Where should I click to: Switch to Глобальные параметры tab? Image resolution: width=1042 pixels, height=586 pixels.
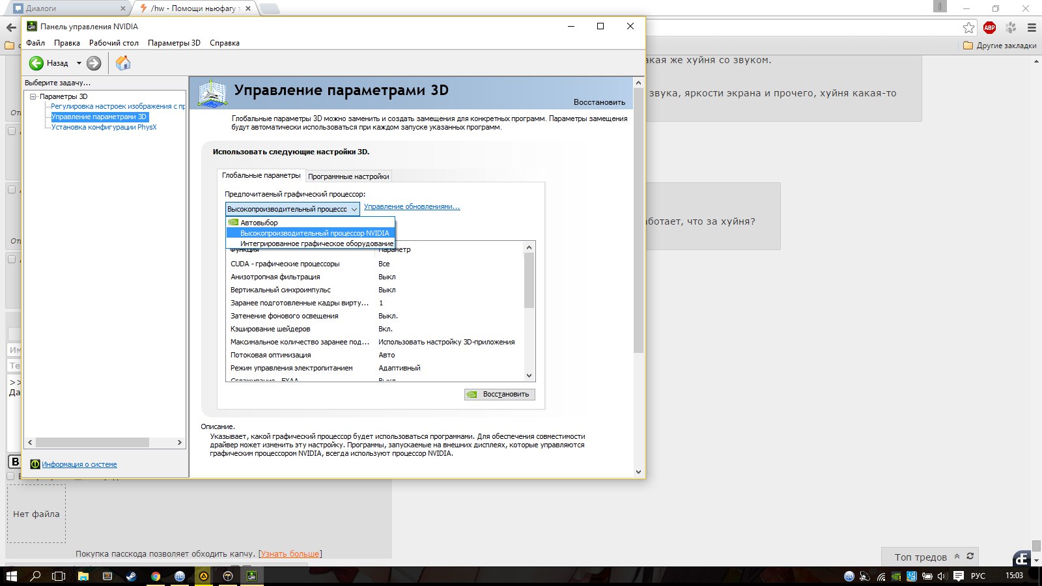[261, 175]
